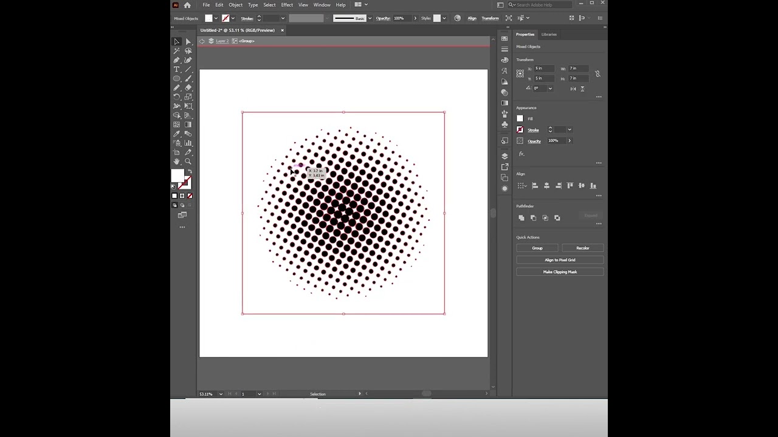Screen dimensions: 778x437
Task: Set paint mode to None
Action: click(x=190, y=196)
